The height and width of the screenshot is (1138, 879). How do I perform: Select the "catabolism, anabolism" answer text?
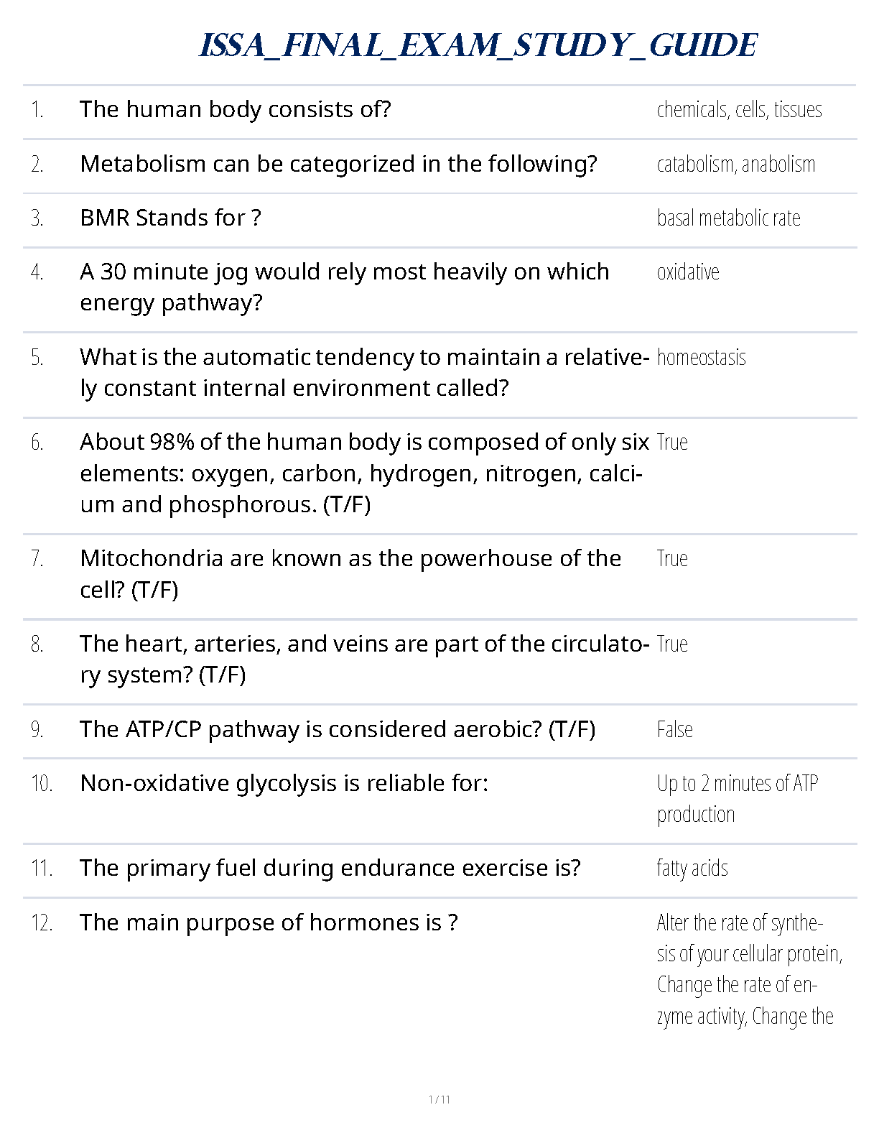tap(735, 165)
